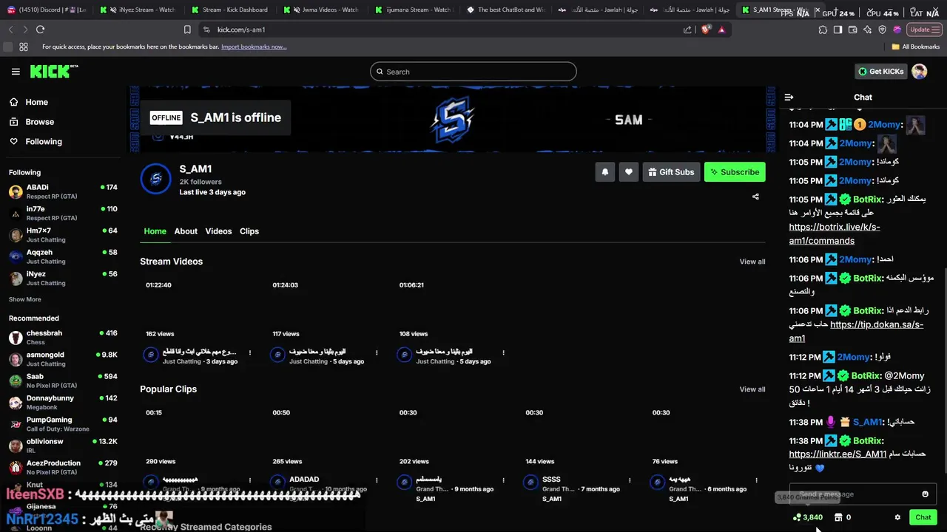
Task: Click the Brave Shields lion icon
Action: (x=706, y=30)
